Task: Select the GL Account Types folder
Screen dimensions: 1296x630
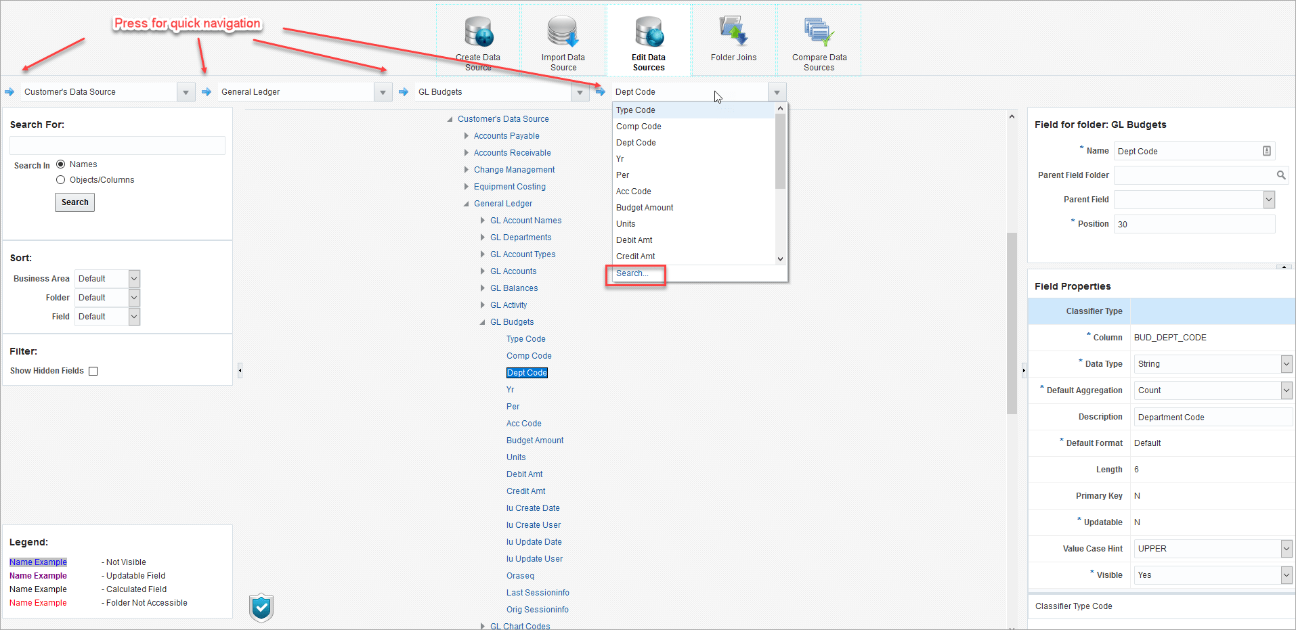Action: pos(523,254)
